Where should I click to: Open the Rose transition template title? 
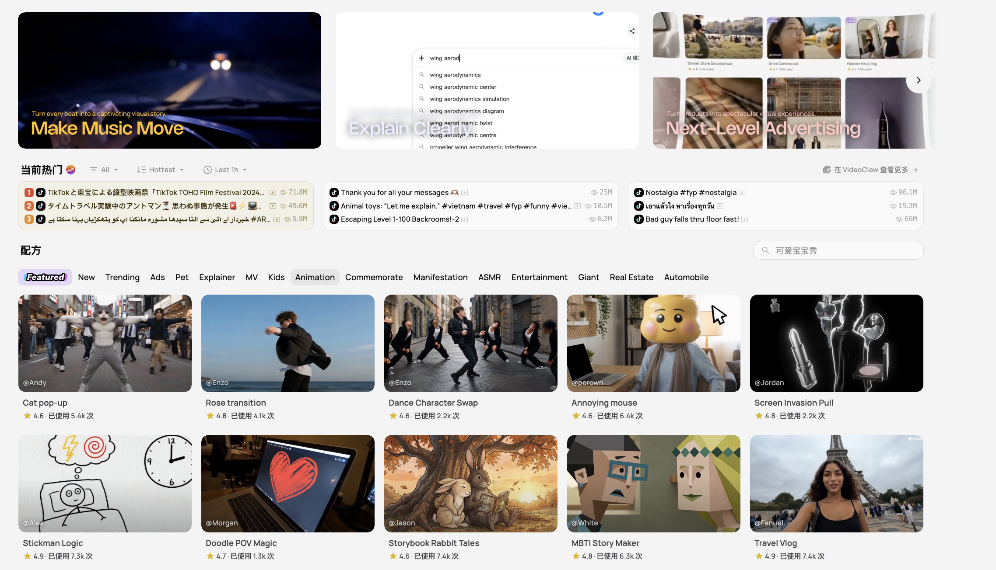pos(236,403)
